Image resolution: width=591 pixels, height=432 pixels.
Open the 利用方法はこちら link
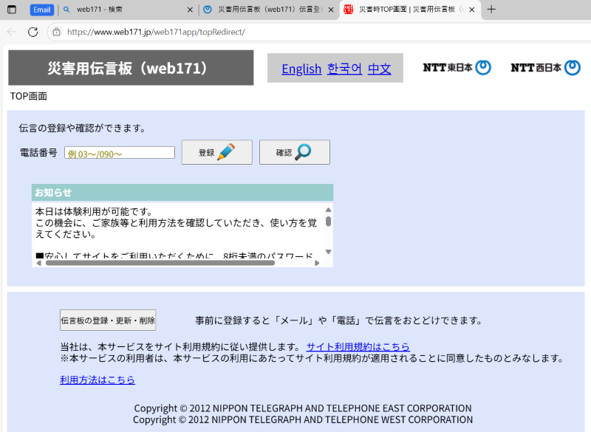pyautogui.click(x=98, y=380)
